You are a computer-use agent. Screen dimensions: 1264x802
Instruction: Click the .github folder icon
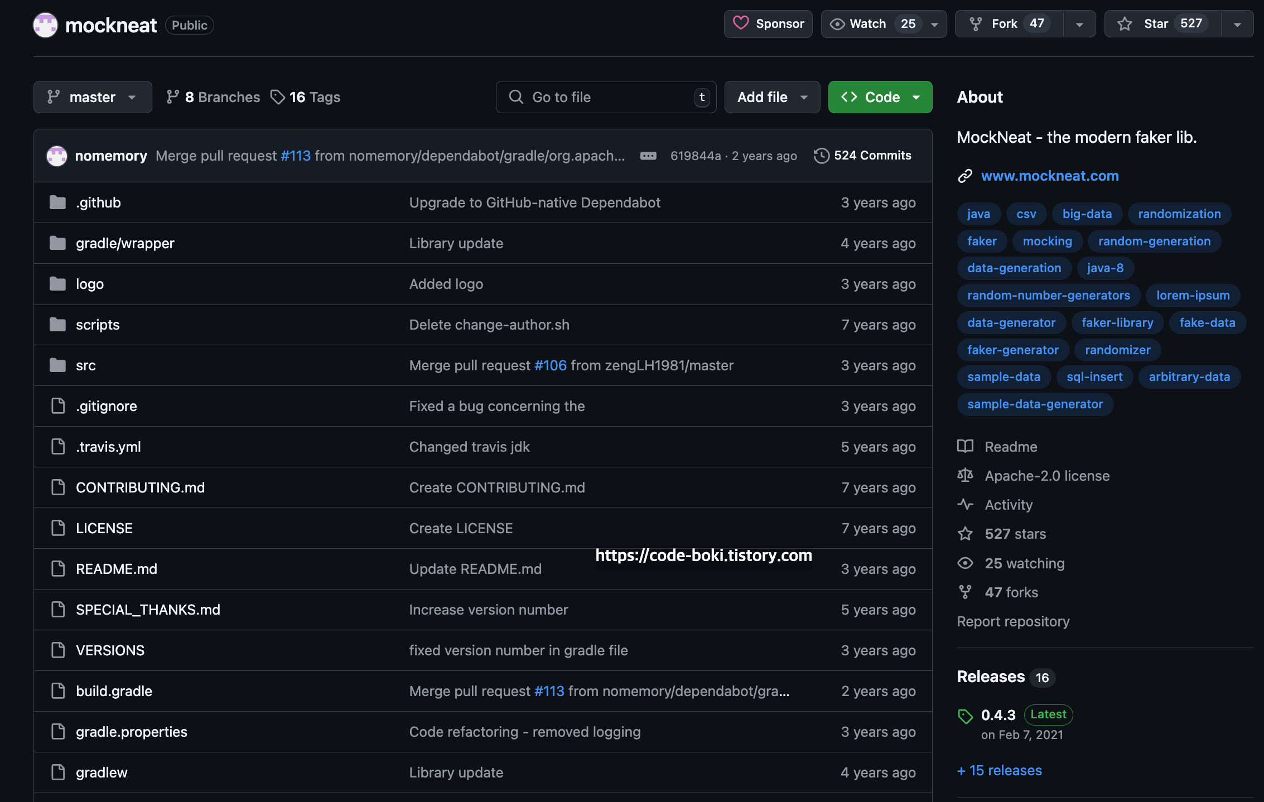pyautogui.click(x=57, y=202)
